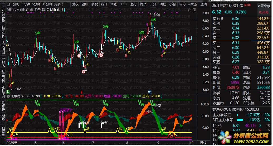
Task: Click the red $ event marker
Action: click(81, 92)
